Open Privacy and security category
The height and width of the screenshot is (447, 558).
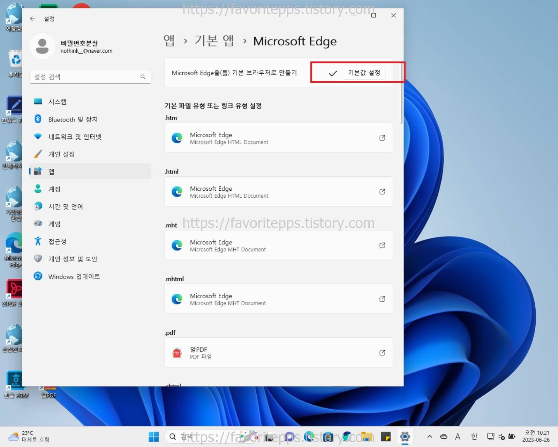[x=90, y=259]
